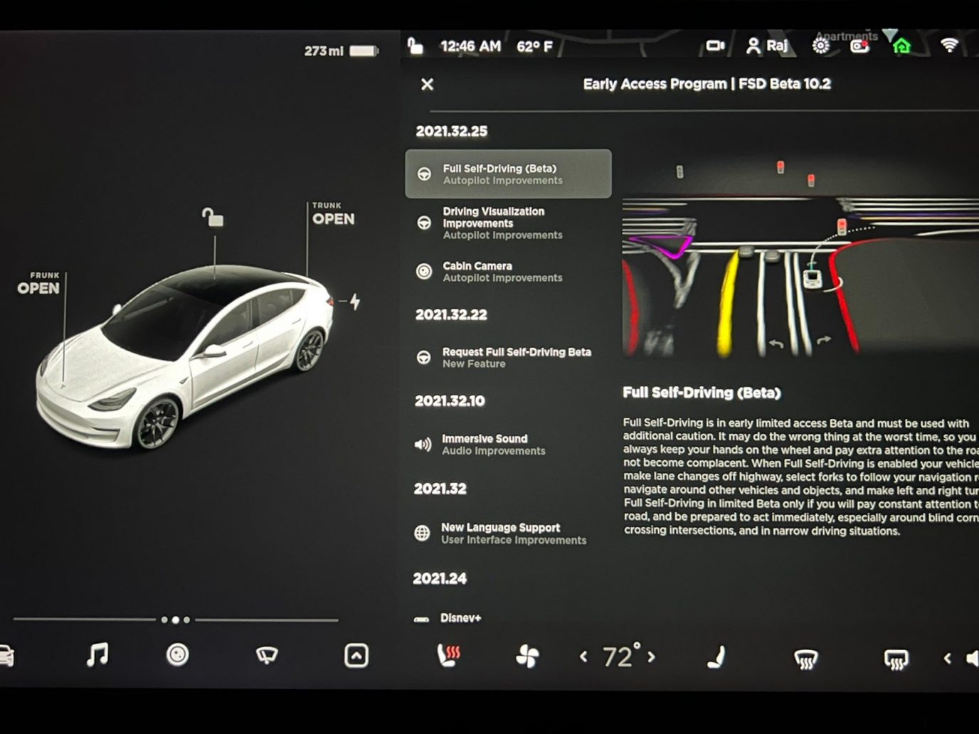Turn on the rear window defrost

895,660
